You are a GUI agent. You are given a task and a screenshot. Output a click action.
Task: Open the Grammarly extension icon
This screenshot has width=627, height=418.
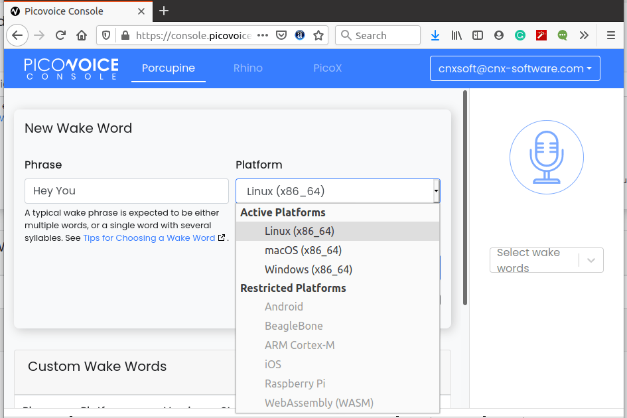point(520,36)
